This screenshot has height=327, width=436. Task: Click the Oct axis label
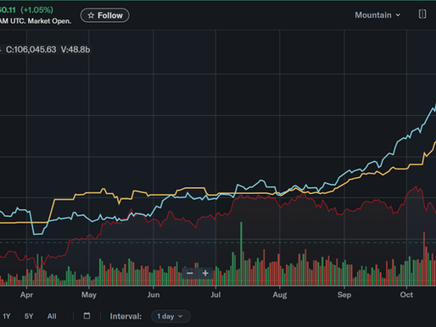[406, 295]
